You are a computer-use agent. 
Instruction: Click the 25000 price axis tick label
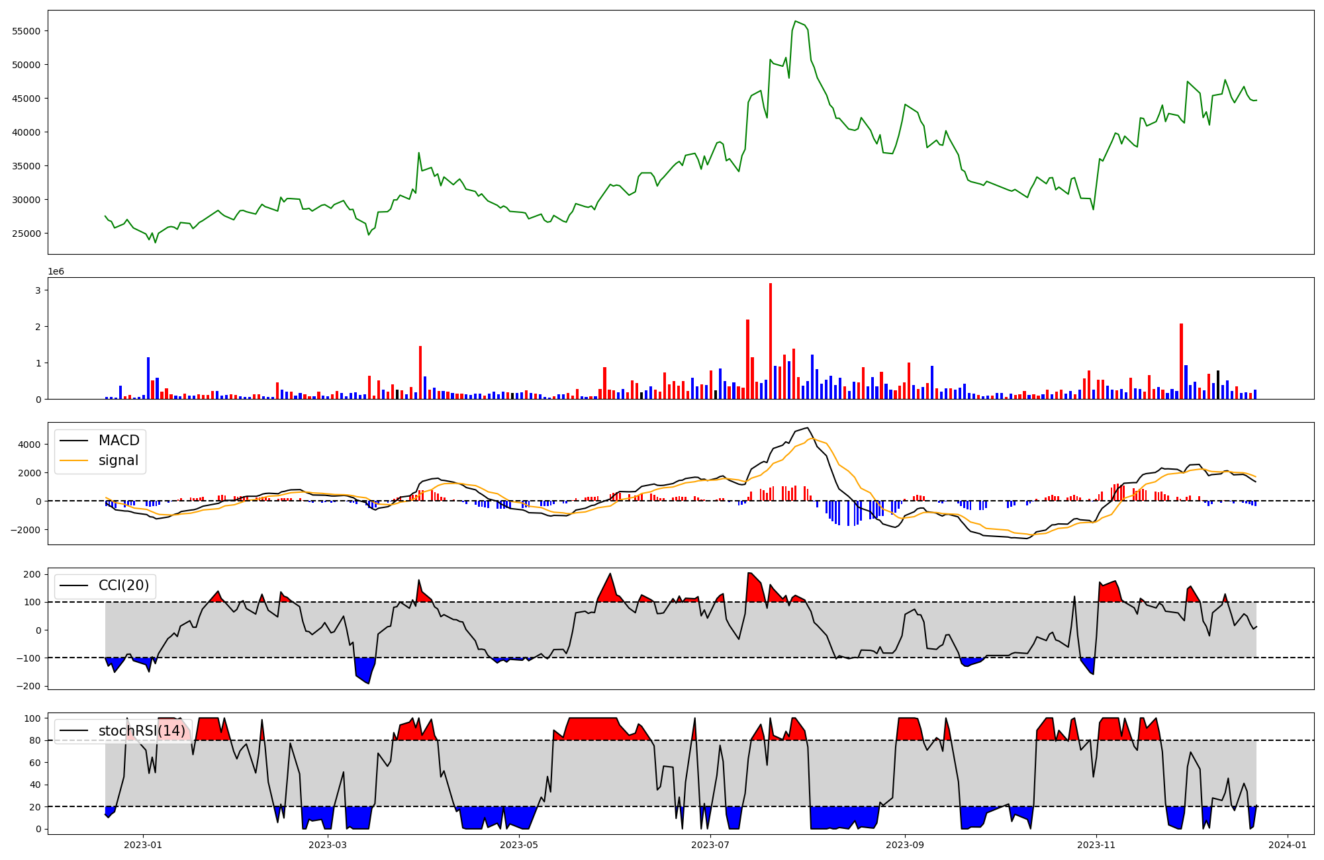tap(26, 234)
